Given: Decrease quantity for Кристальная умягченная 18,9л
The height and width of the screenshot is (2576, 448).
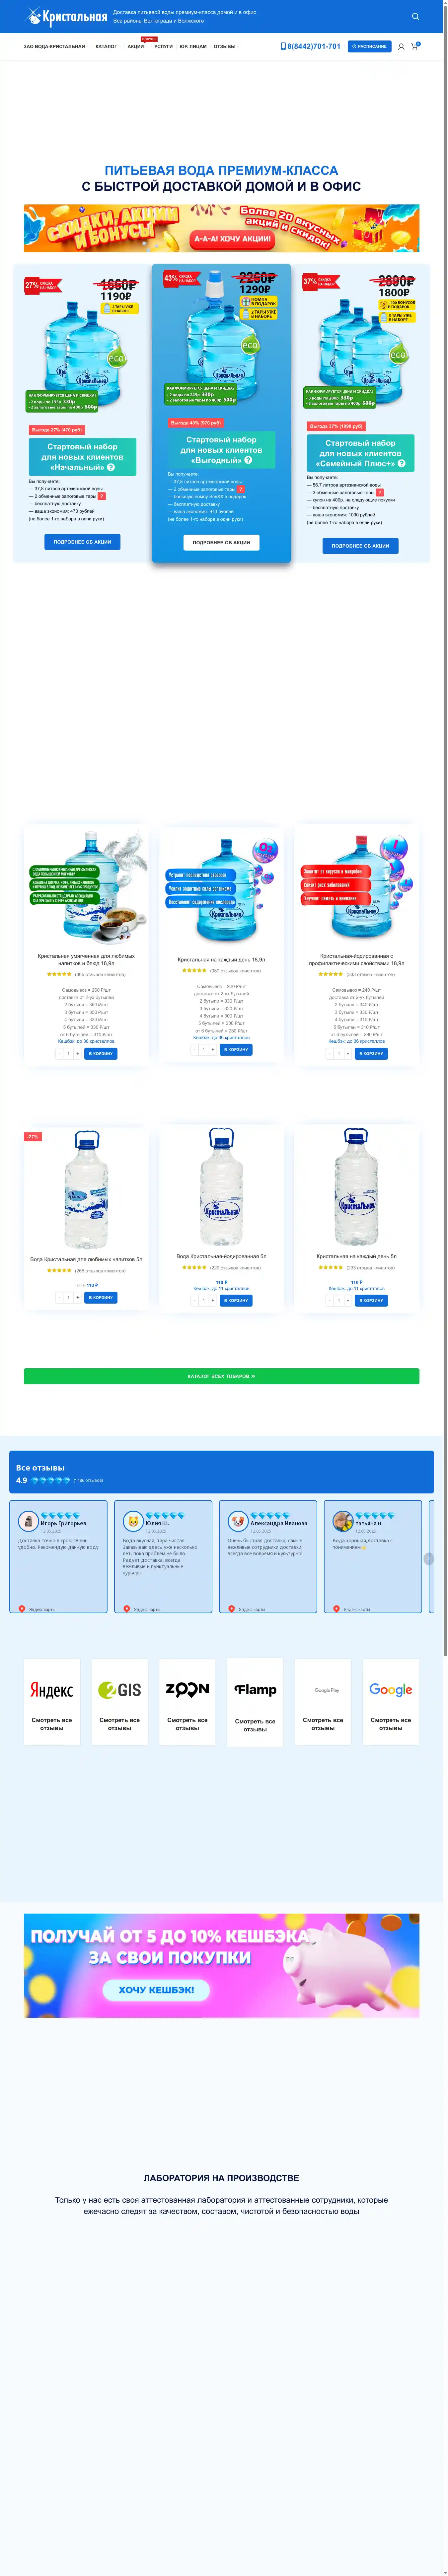Looking at the screenshot, I should [59, 1054].
